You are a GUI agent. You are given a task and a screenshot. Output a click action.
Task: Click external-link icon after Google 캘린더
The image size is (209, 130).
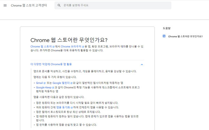click(x=71, y=83)
